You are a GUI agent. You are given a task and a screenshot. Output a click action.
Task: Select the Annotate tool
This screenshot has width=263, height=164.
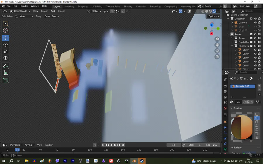point(5,66)
